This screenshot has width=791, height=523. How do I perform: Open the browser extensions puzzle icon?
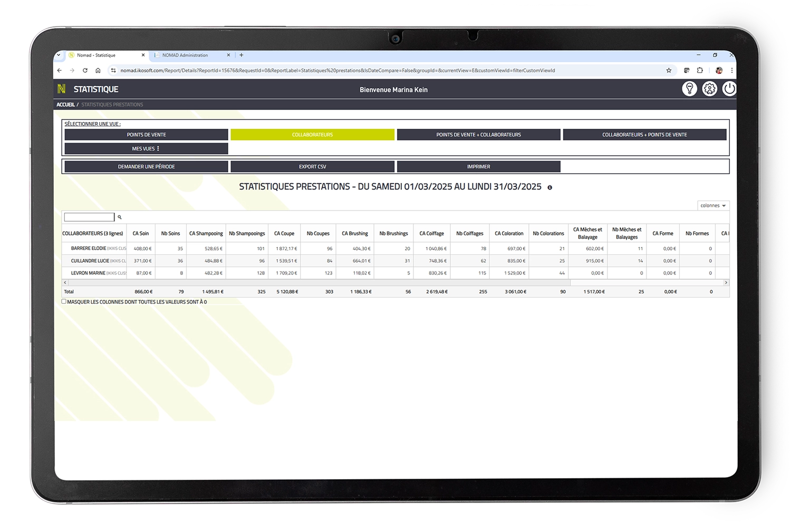tap(700, 70)
